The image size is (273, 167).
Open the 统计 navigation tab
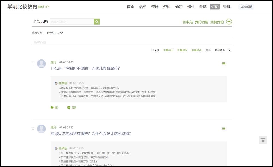pos(155,7)
